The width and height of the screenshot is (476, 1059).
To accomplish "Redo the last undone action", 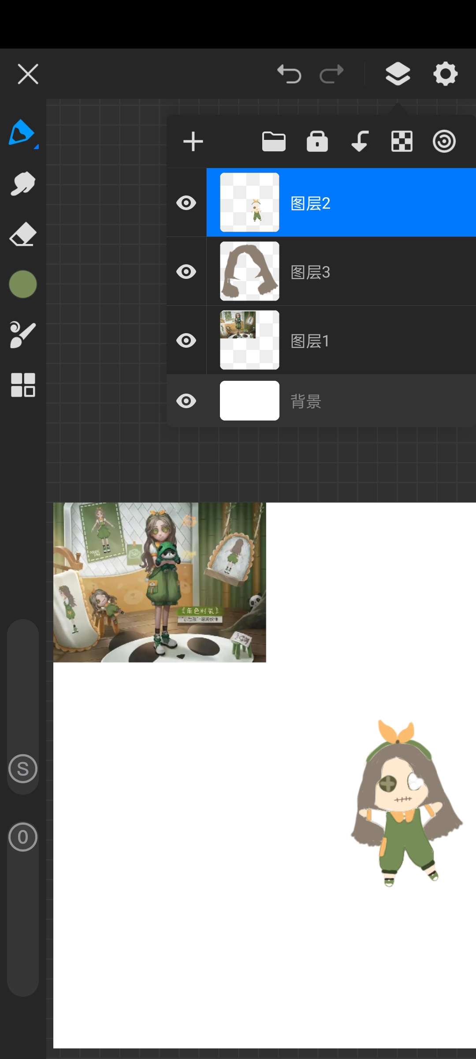I will point(331,74).
